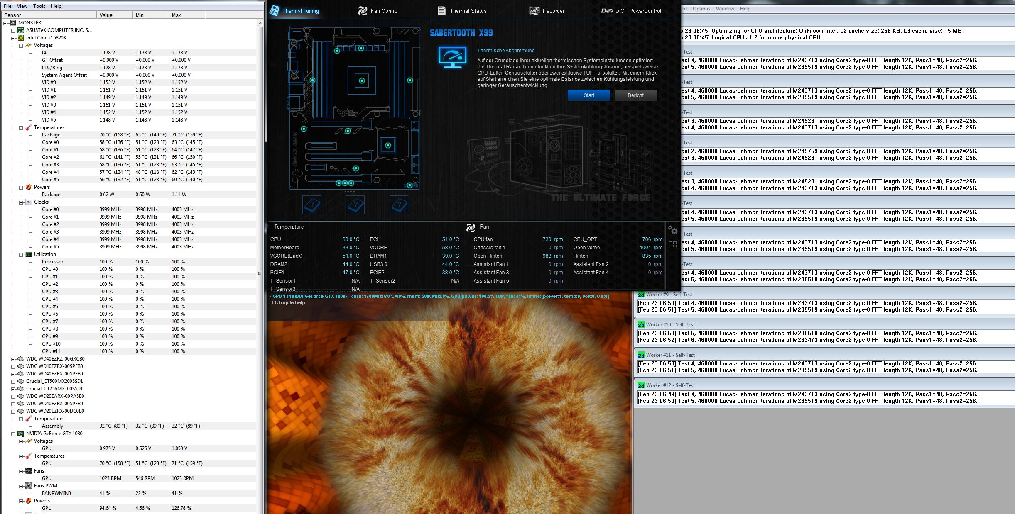Click the Worker #11 window icon
1015x514 pixels.
(641, 355)
